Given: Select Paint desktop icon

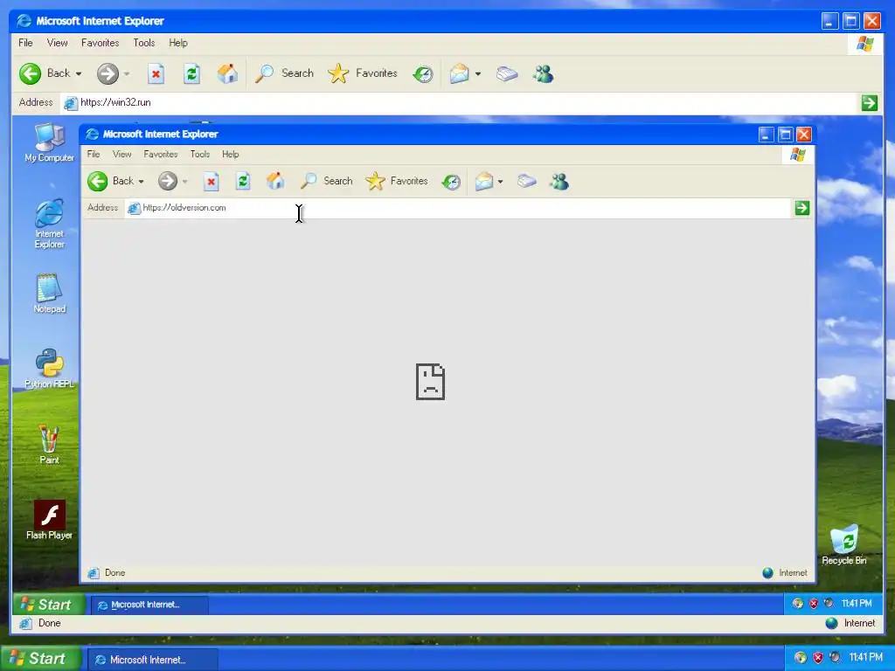Looking at the screenshot, I should [50, 445].
